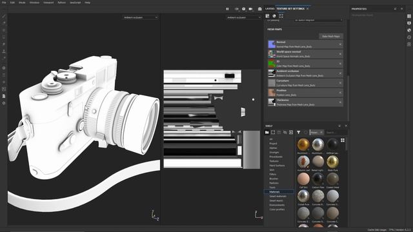This screenshot has height=232, width=413.
Task: Select the Carbon Fiber material
Action: pyautogui.click(x=318, y=179)
